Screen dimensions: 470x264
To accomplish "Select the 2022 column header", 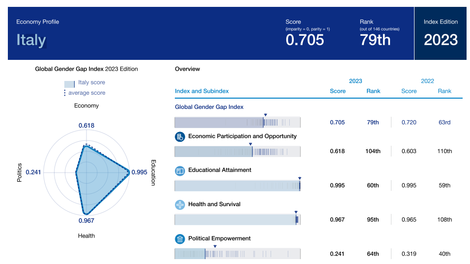I will (x=427, y=81).
